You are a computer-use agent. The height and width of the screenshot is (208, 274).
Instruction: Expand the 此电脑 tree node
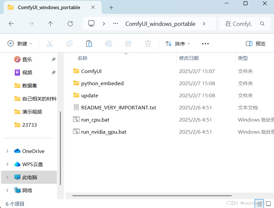pyautogui.click(x=7, y=177)
